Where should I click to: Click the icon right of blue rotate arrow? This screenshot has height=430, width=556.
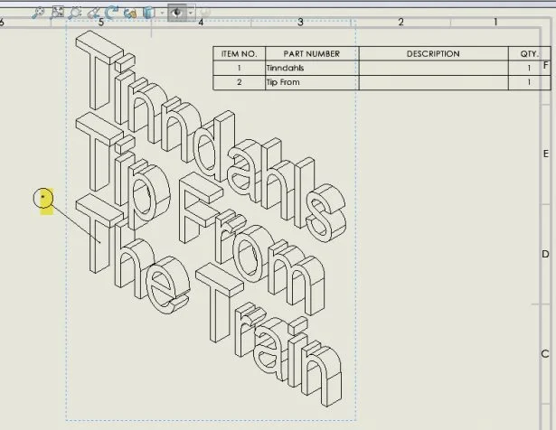tap(130, 13)
